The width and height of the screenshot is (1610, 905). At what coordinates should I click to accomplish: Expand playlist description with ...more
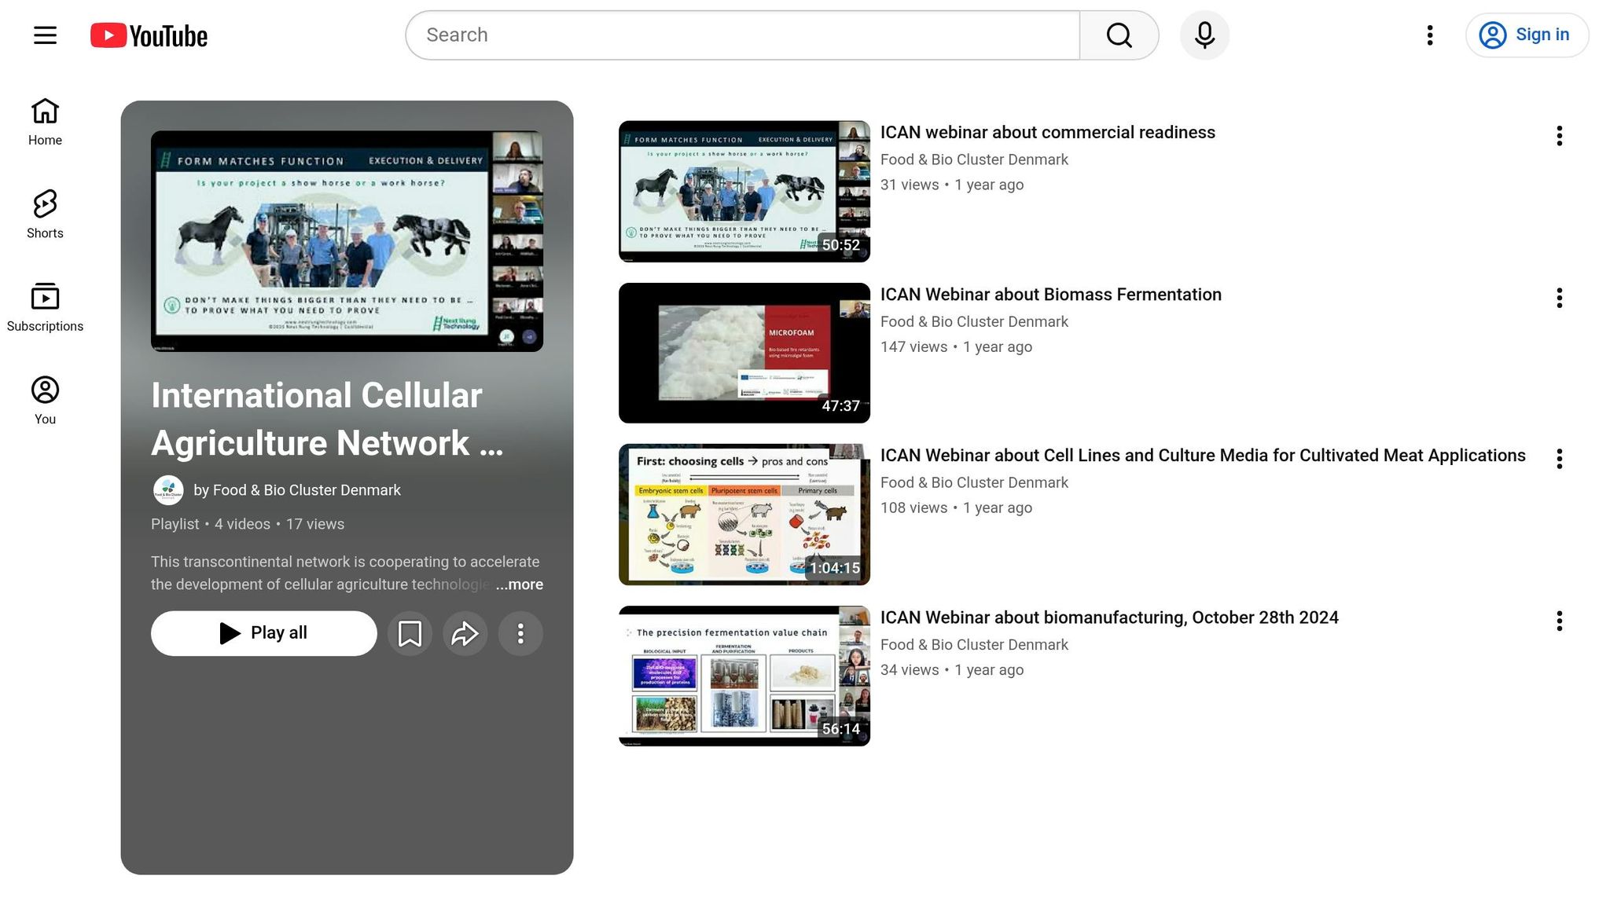coord(519,584)
